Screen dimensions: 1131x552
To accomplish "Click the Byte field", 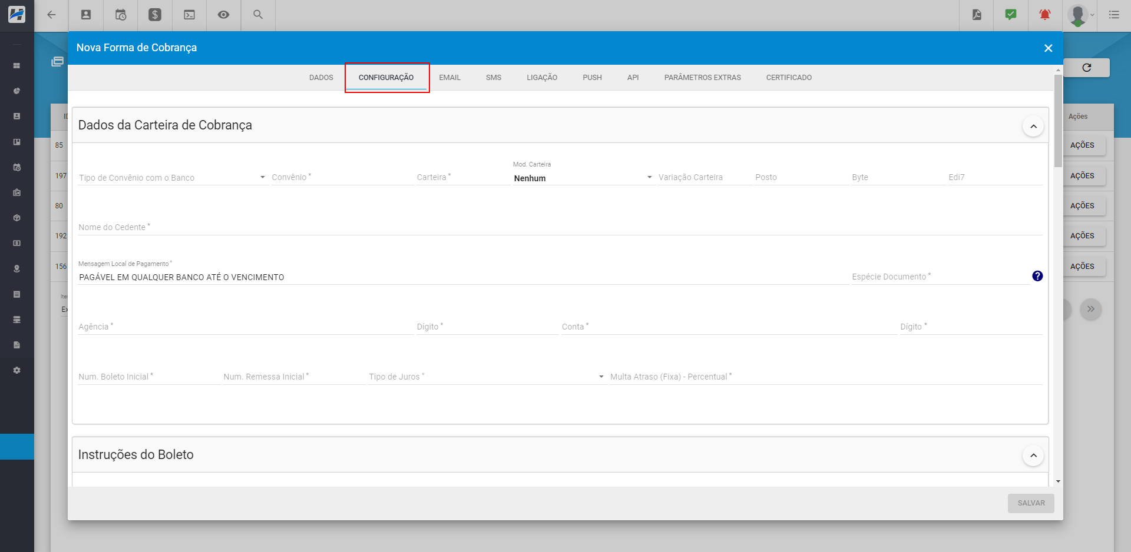I will [x=898, y=178].
